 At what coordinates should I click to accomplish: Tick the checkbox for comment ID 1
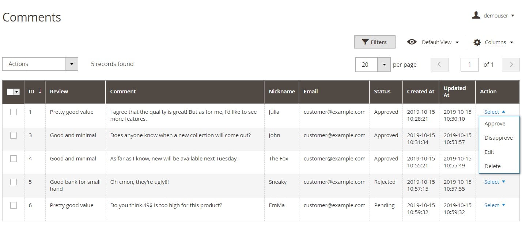(x=14, y=112)
